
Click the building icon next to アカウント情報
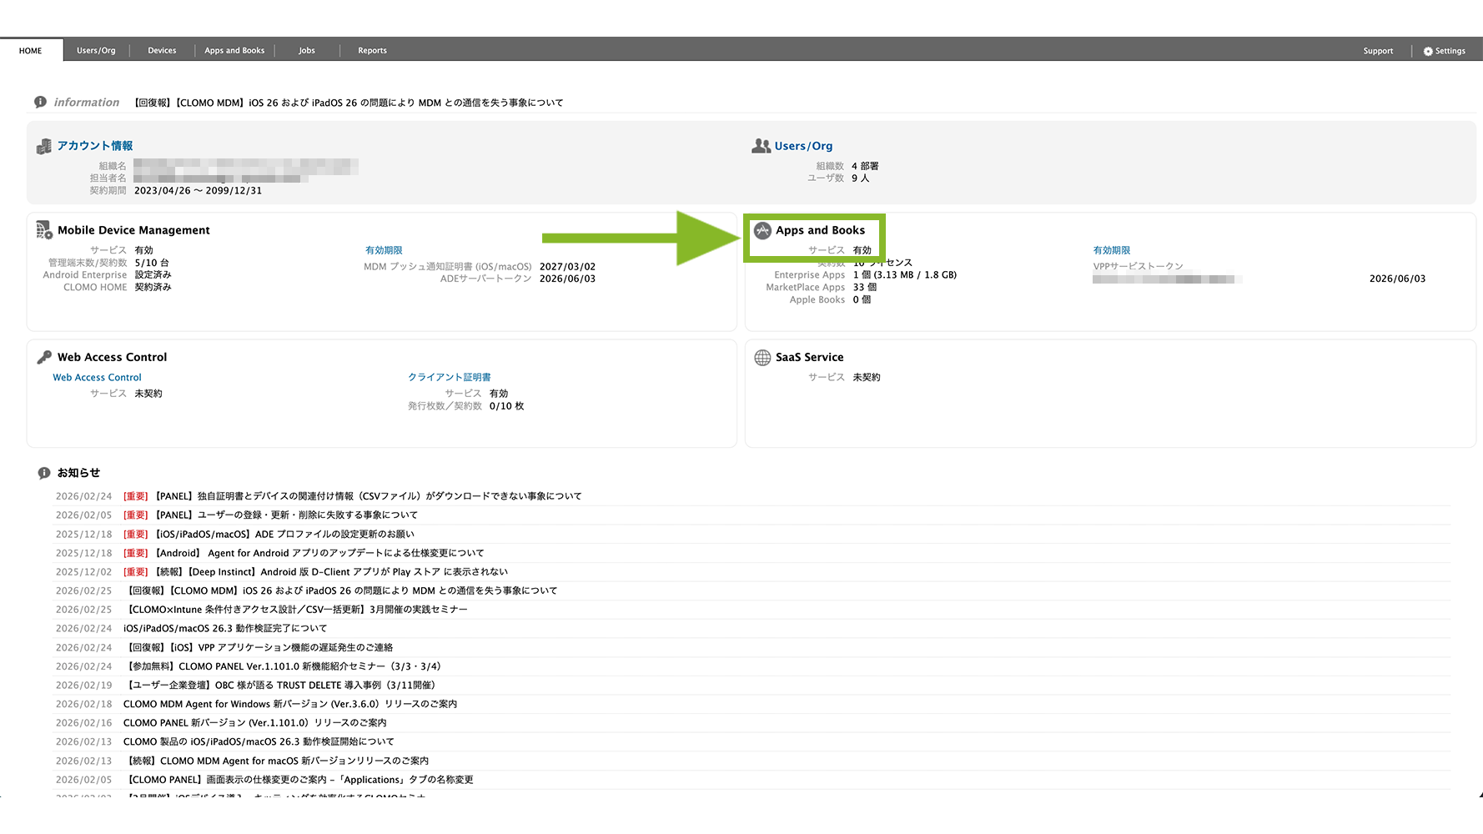click(44, 147)
